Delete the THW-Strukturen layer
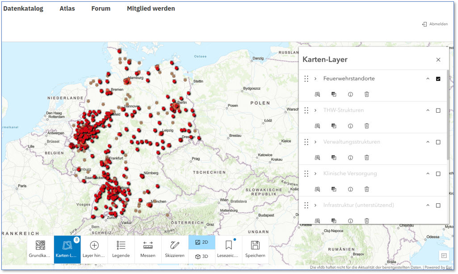The width and height of the screenshot is (458, 274). coord(366,126)
